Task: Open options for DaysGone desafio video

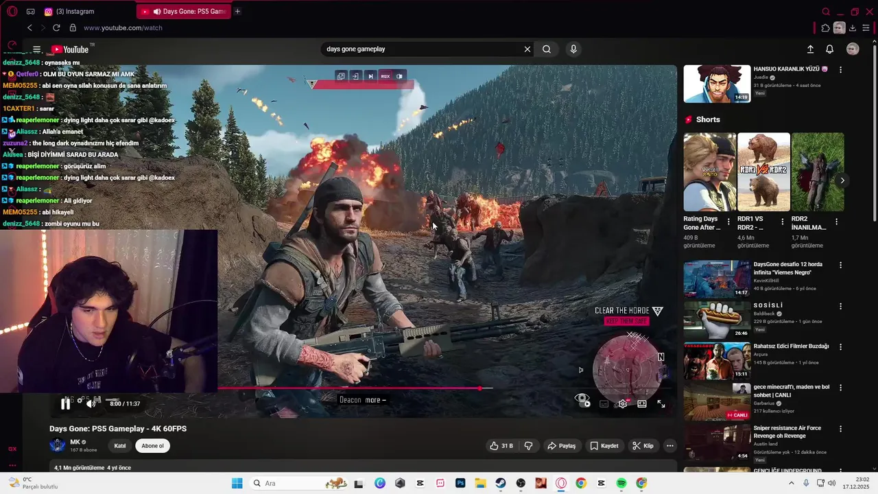Action: [x=840, y=265]
